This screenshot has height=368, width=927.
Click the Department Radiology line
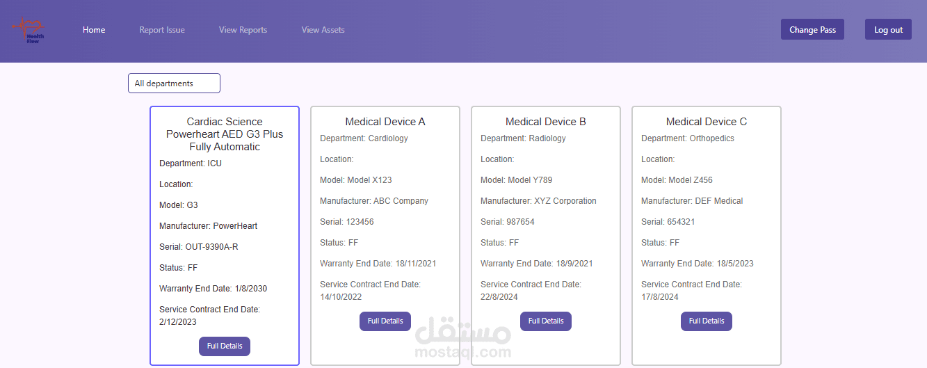coord(523,138)
